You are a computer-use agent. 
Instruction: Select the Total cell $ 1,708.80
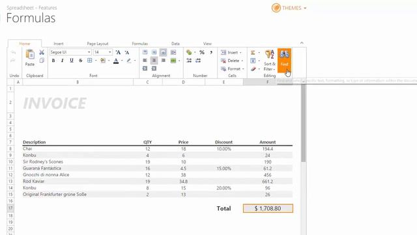click(x=268, y=208)
